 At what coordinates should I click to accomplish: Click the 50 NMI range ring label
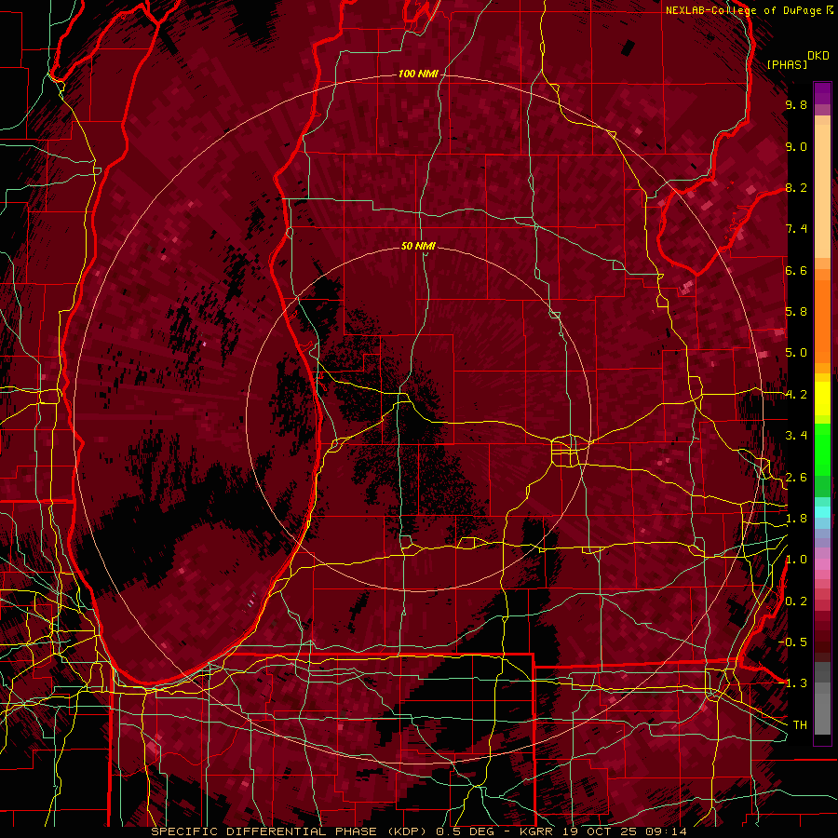(418, 246)
